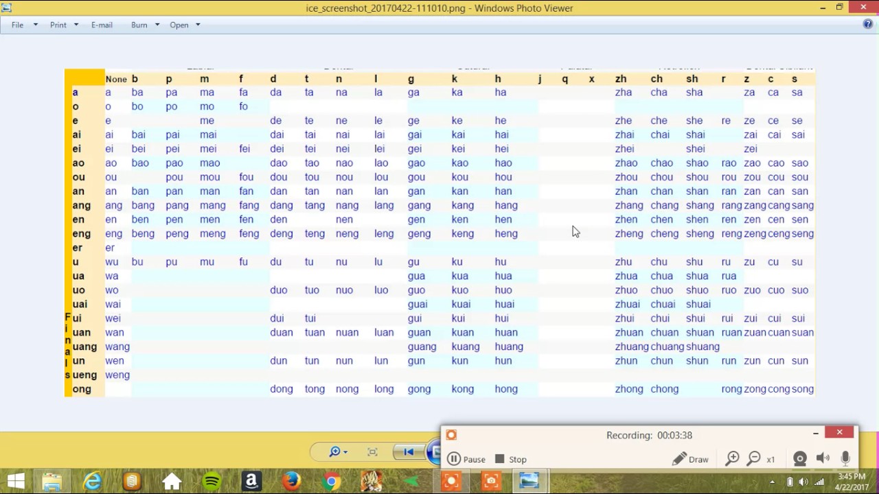Open the Burn menu
This screenshot has height=494, width=879.
tap(139, 25)
